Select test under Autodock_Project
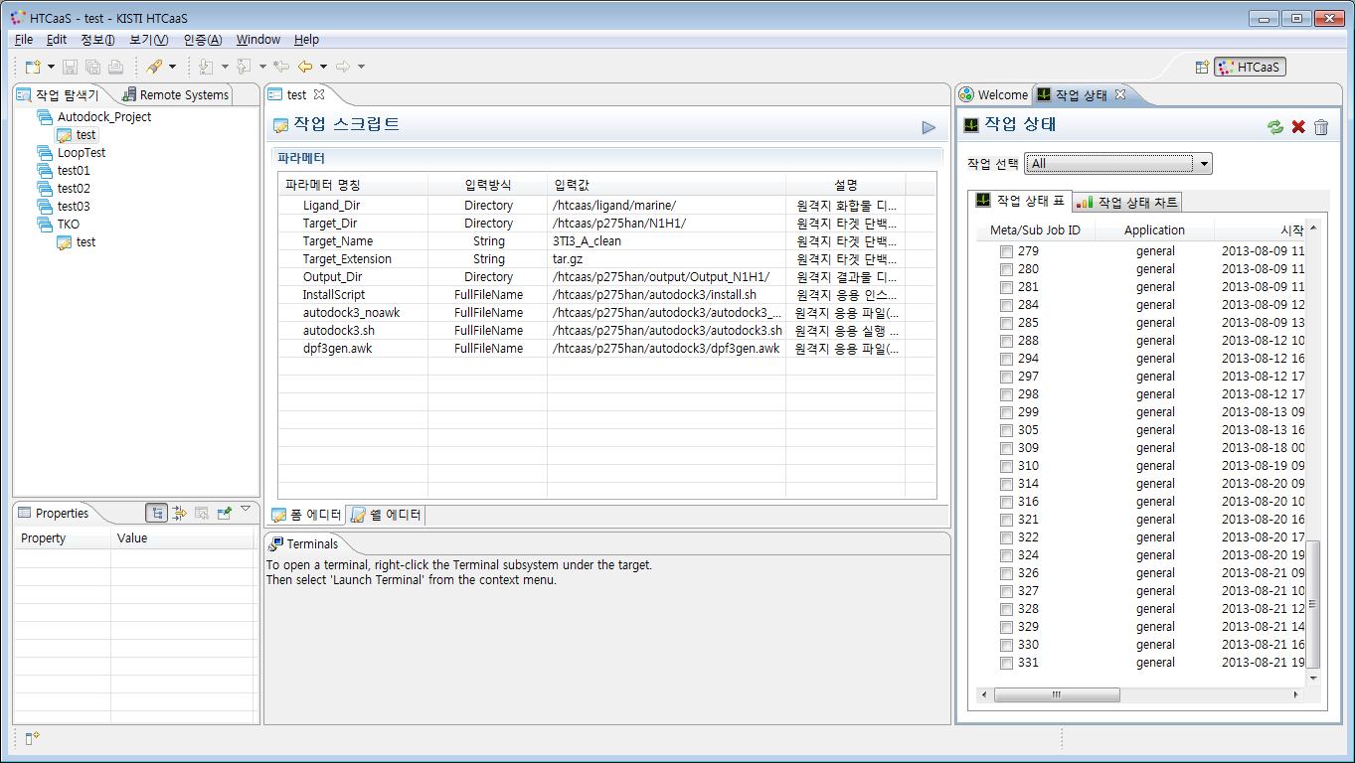Viewport: 1355px width, 763px height. click(86, 135)
